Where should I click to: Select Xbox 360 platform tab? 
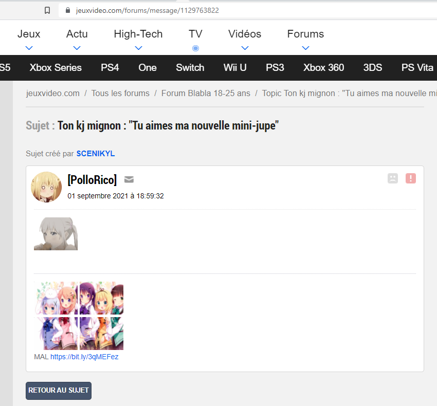[323, 68]
